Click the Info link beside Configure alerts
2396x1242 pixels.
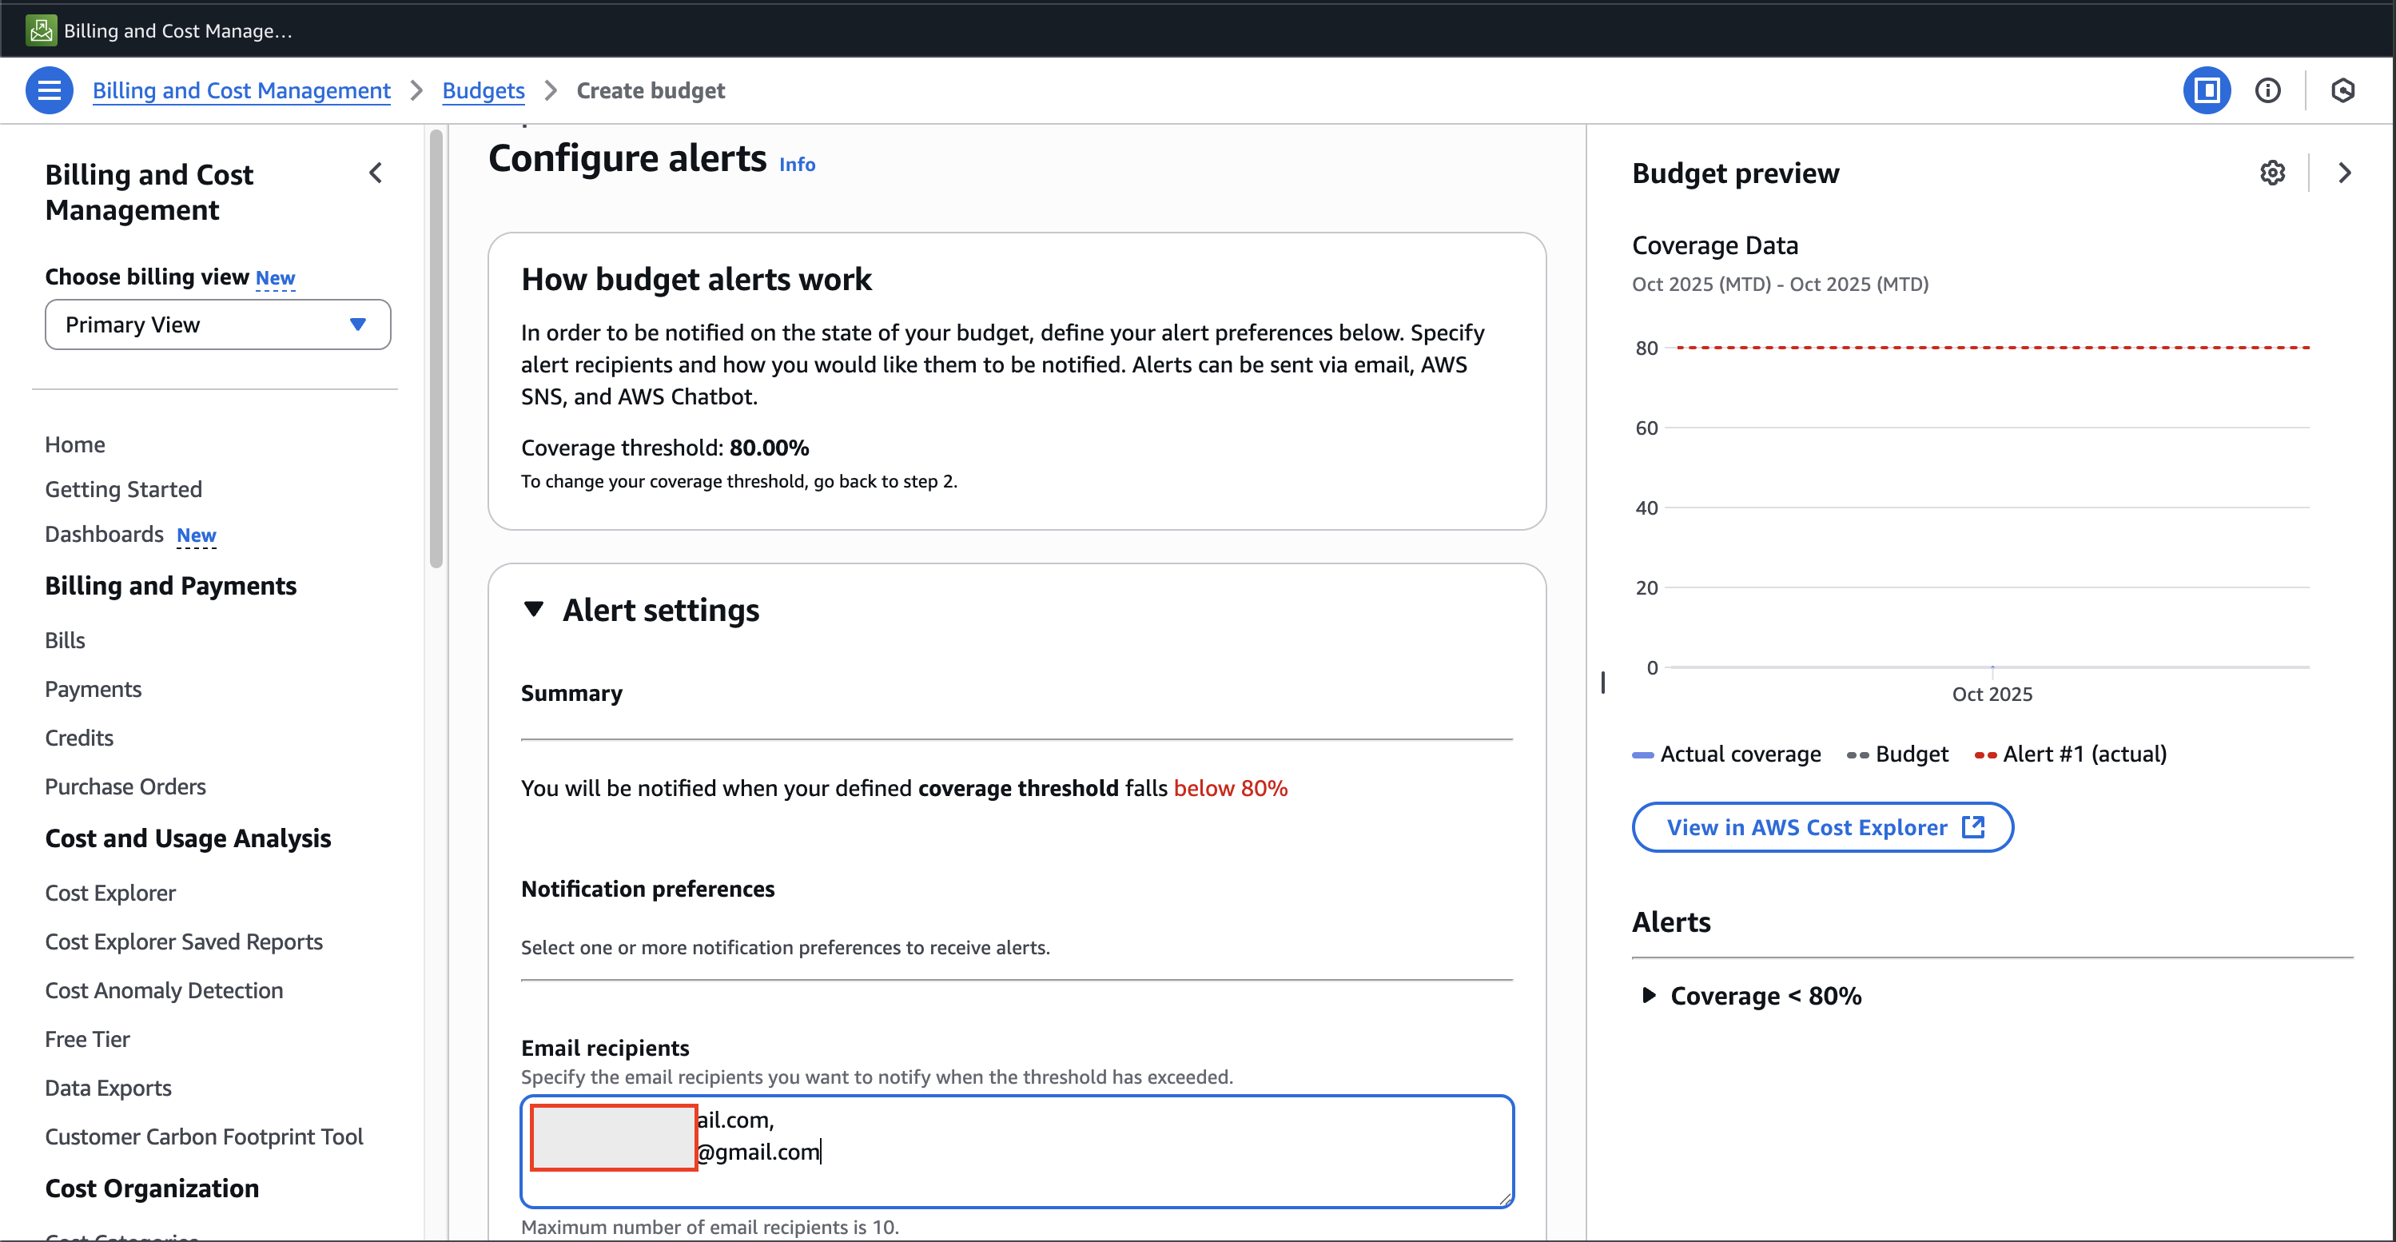pos(796,165)
